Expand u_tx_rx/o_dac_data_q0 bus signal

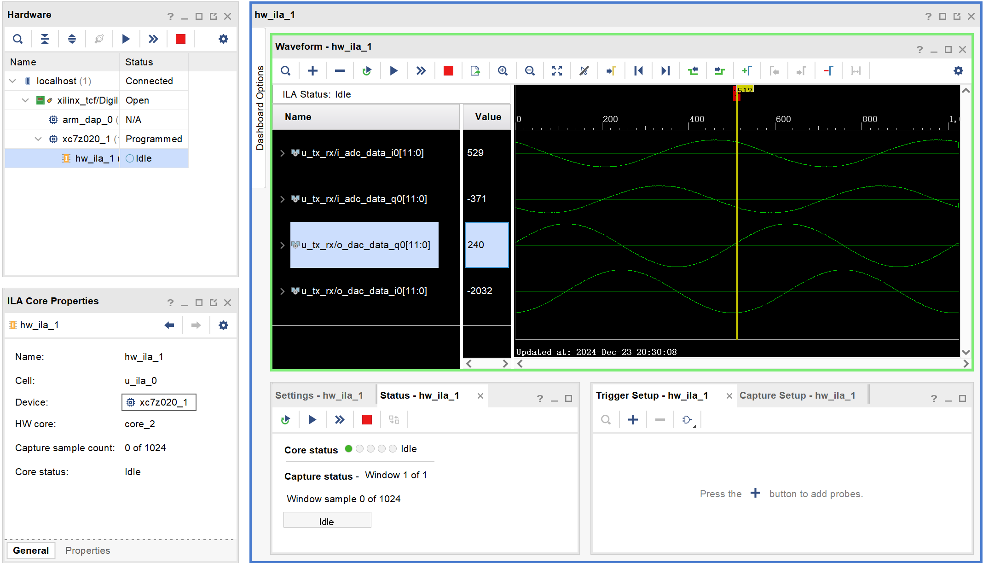coord(283,245)
